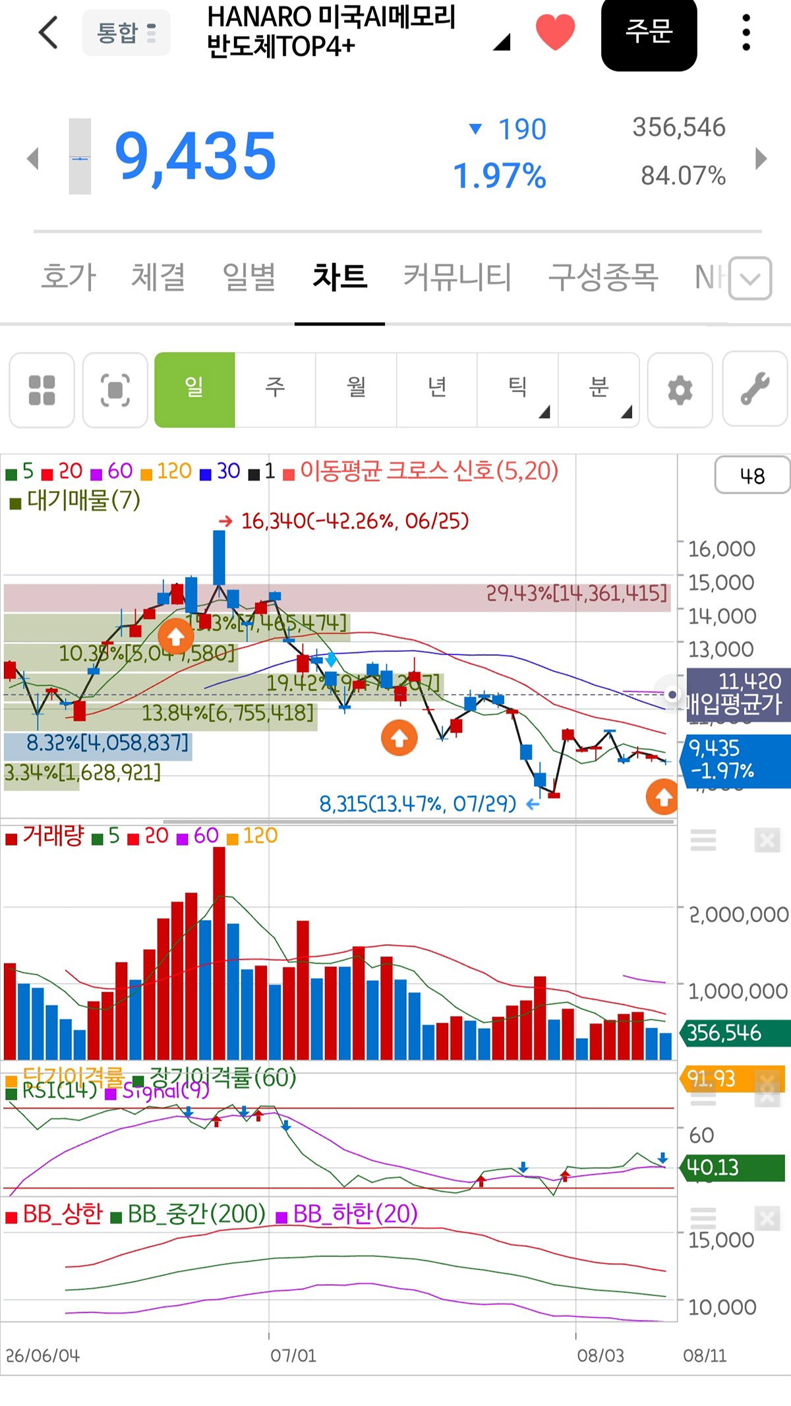Viewport: 791px width, 1406px height.
Task: Grab the volume panel reorder handle
Action: [703, 840]
